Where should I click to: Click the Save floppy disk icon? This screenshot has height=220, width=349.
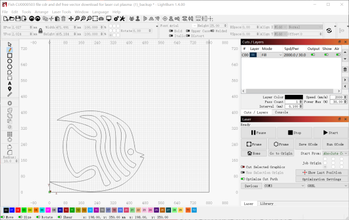18,19
